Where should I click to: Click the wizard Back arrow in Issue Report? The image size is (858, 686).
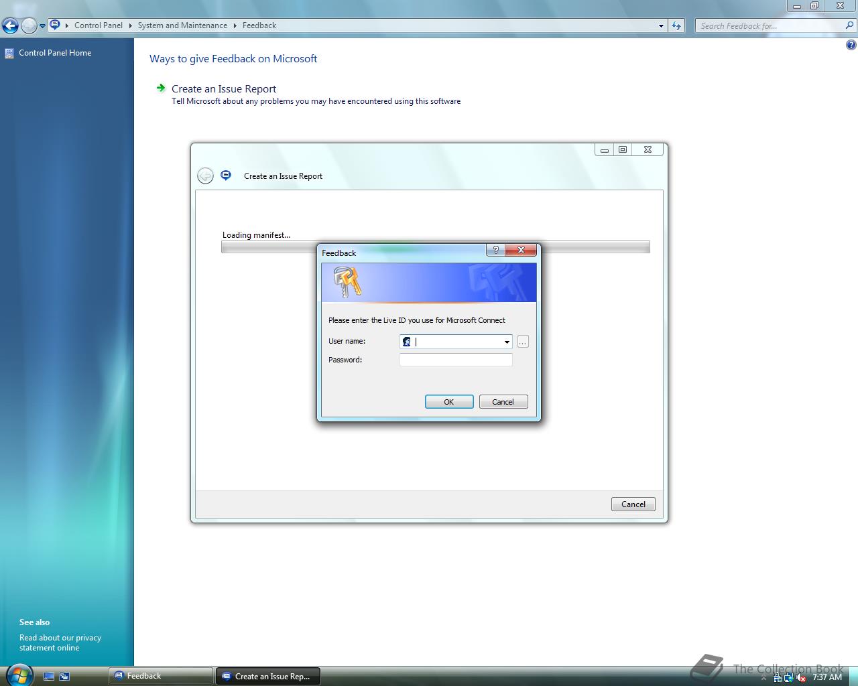click(x=205, y=176)
